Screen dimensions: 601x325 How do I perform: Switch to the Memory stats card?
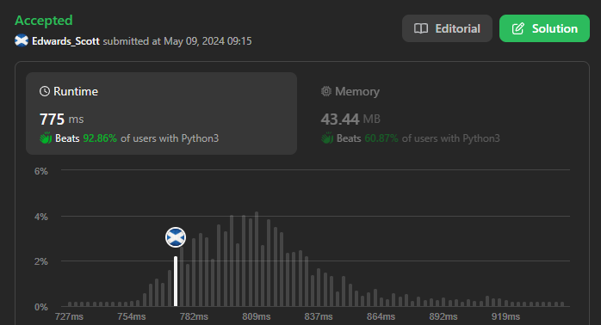point(437,113)
